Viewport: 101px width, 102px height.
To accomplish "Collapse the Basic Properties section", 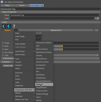I will click(2, 12).
